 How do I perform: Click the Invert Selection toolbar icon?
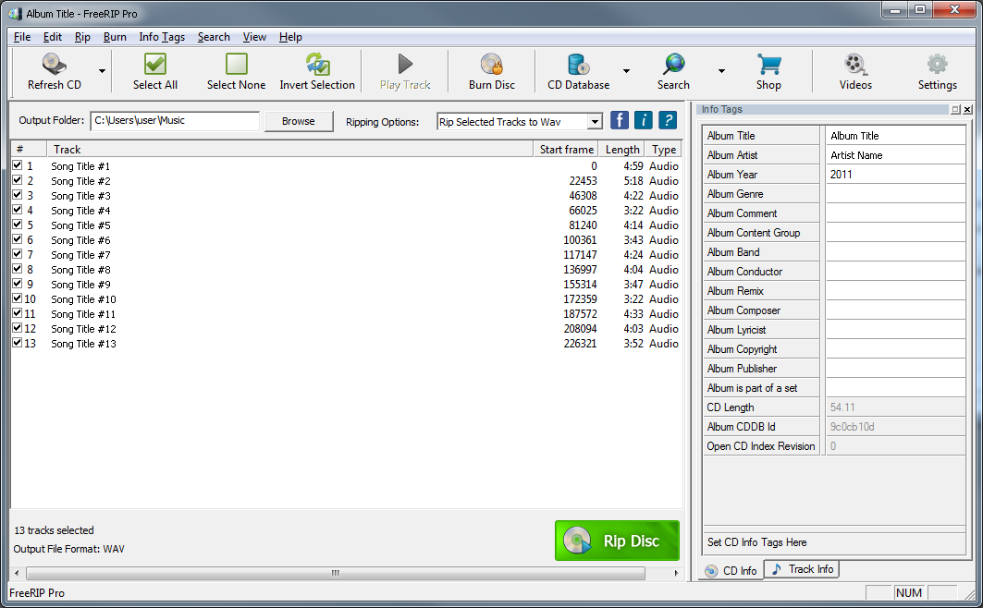[x=317, y=65]
